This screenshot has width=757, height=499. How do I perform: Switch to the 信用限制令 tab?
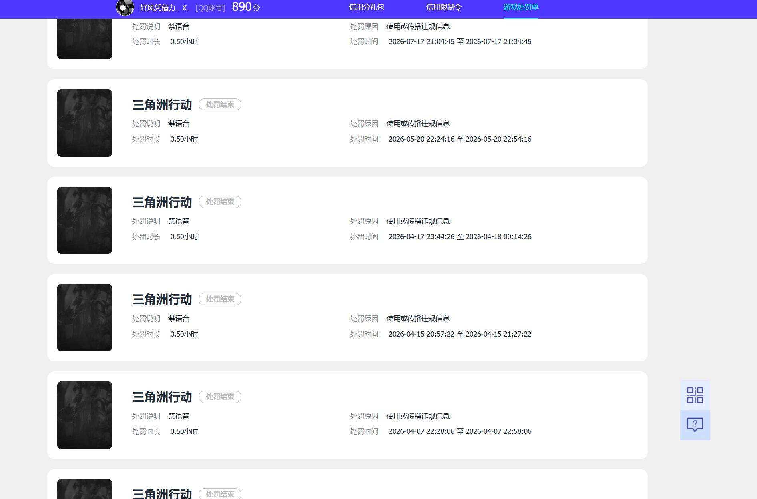coord(444,7)
